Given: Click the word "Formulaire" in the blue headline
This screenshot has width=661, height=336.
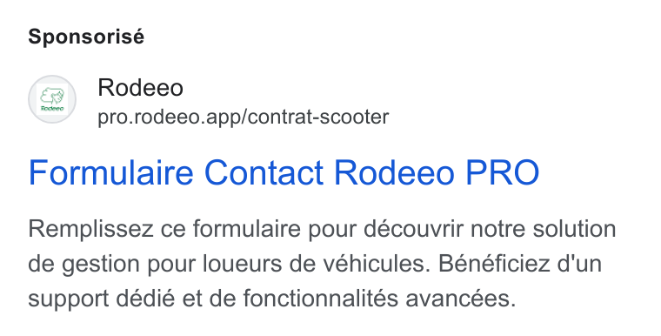Looking at the screenshot, I should (110, 172).
